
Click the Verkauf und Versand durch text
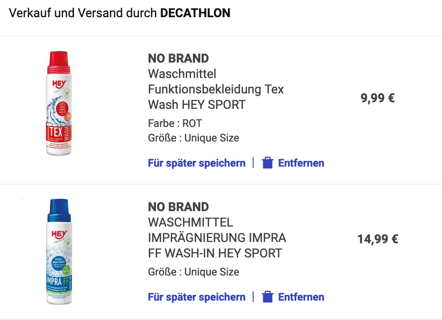(x=83, y=13)
